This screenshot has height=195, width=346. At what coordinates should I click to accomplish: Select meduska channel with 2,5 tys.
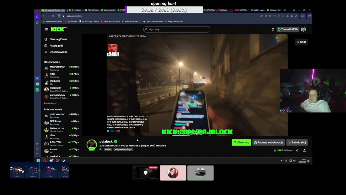click(x=62, y=82)
